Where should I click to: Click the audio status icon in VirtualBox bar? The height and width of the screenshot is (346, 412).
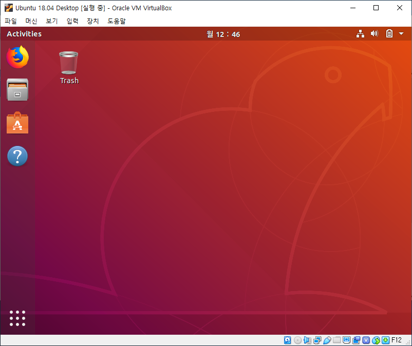[x=307, y=340]
